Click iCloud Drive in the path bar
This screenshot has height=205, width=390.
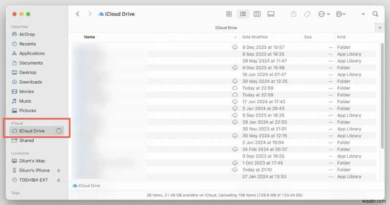point(86,186)
